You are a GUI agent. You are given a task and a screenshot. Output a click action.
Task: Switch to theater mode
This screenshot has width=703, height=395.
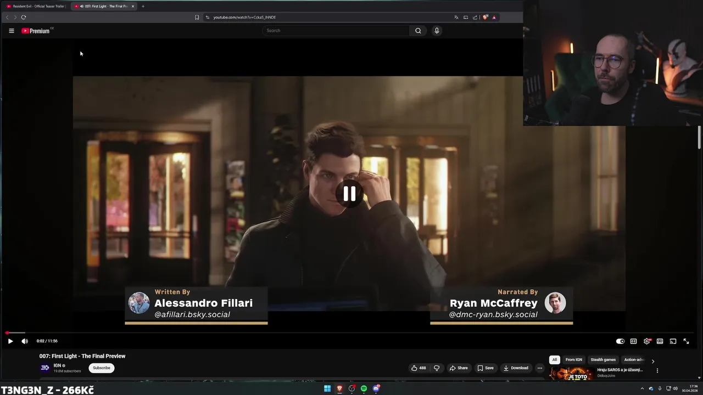pyautogui.click(x=660, y=341)
